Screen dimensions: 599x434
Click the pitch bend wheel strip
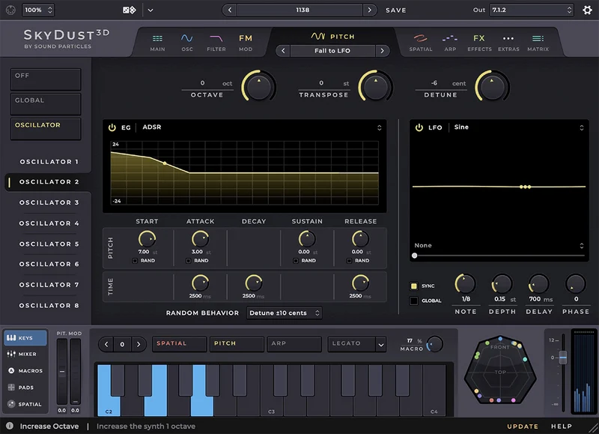pos(62,371)
